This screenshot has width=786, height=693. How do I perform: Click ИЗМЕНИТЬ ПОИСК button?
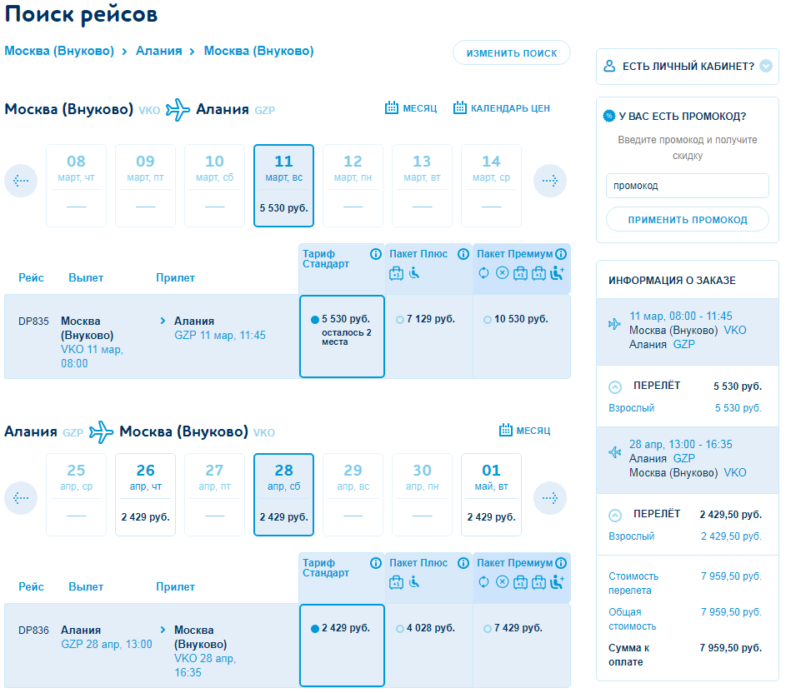tap(512, 52)
